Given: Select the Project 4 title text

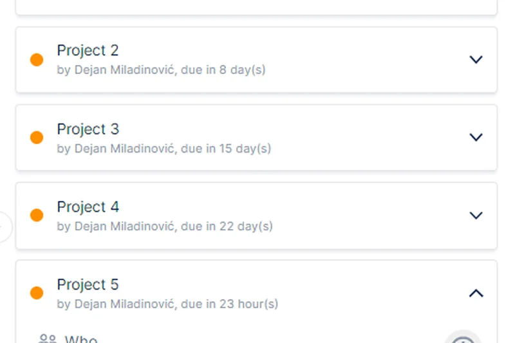Looking at the screenshot, I should click(88, 207).
